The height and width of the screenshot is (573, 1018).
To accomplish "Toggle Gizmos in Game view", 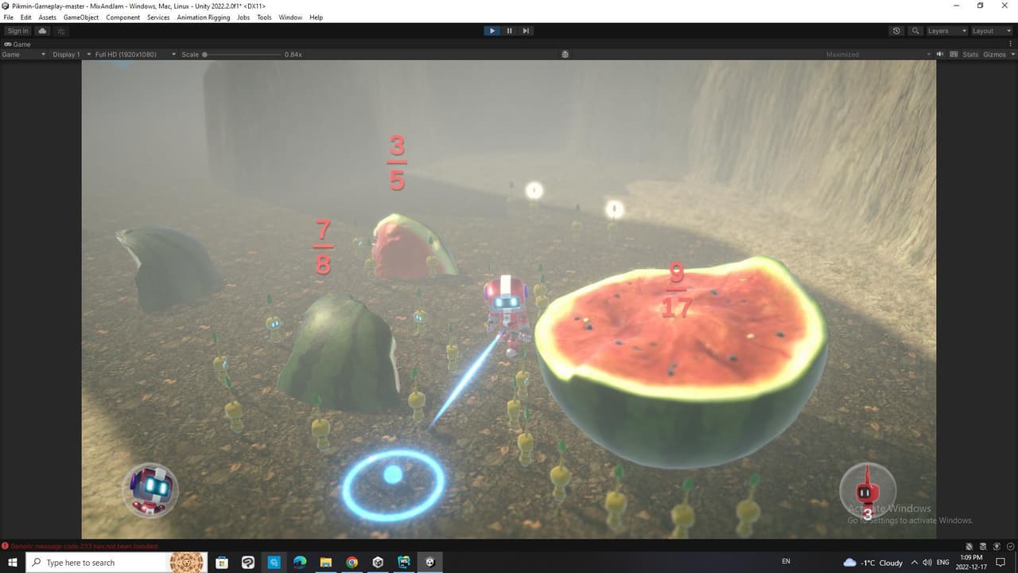I will [994, 54].
